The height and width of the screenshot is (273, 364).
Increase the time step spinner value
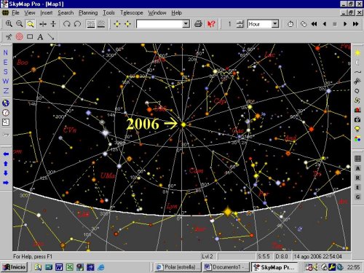point(240,22)
